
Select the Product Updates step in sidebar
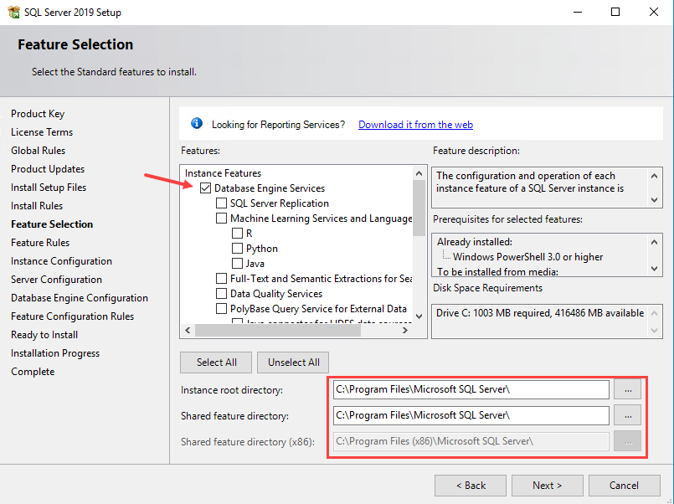tap(48, 169)
